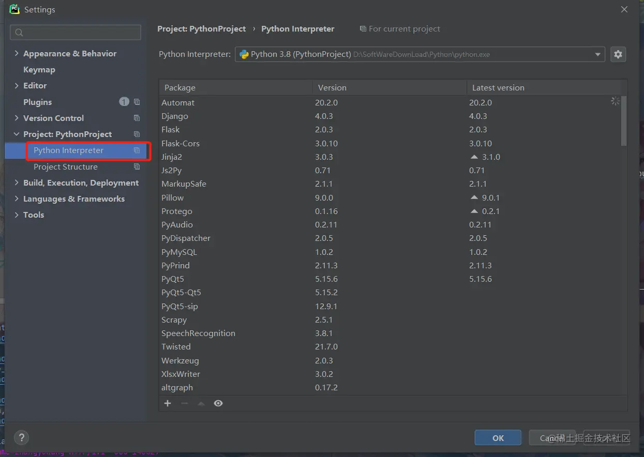Select the XlsxWriter package row
The image size is (644, 457).
click(x=390, y=374)
